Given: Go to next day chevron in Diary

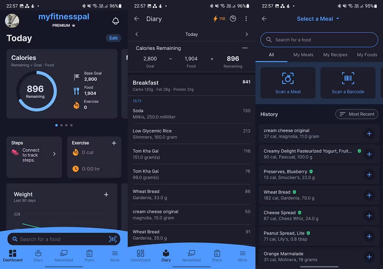Looking at the screenshot, I should click(x=247, y=34).
